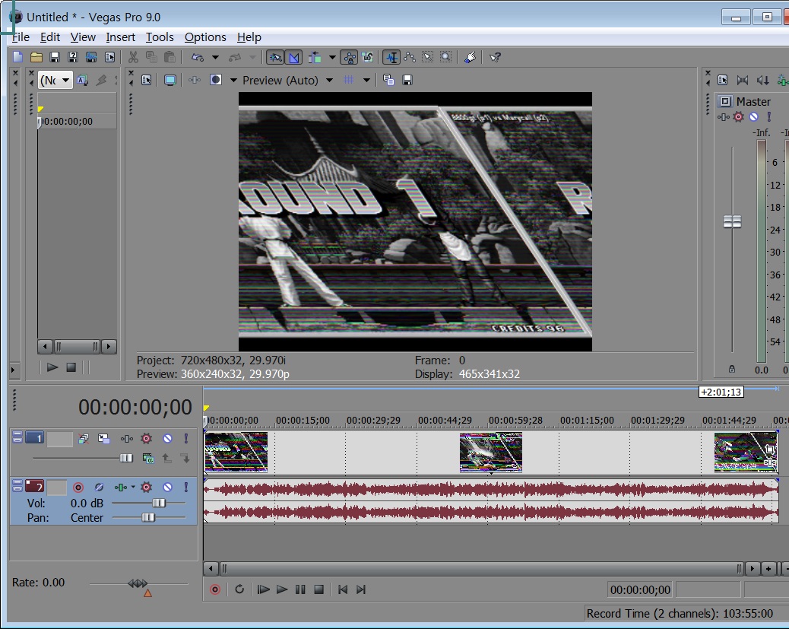The width and height of the screenshot is (789, 629).
Task: Create a new project with toolbar icon
Action: coord(17,57)
